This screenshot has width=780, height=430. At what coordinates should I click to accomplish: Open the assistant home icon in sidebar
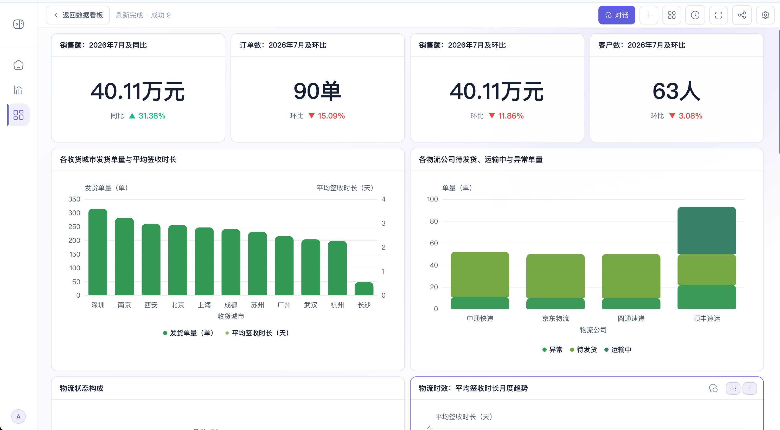(x=18, y=65)
